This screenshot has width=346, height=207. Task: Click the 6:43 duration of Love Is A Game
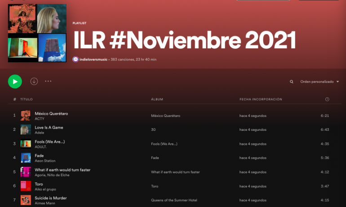325,129
